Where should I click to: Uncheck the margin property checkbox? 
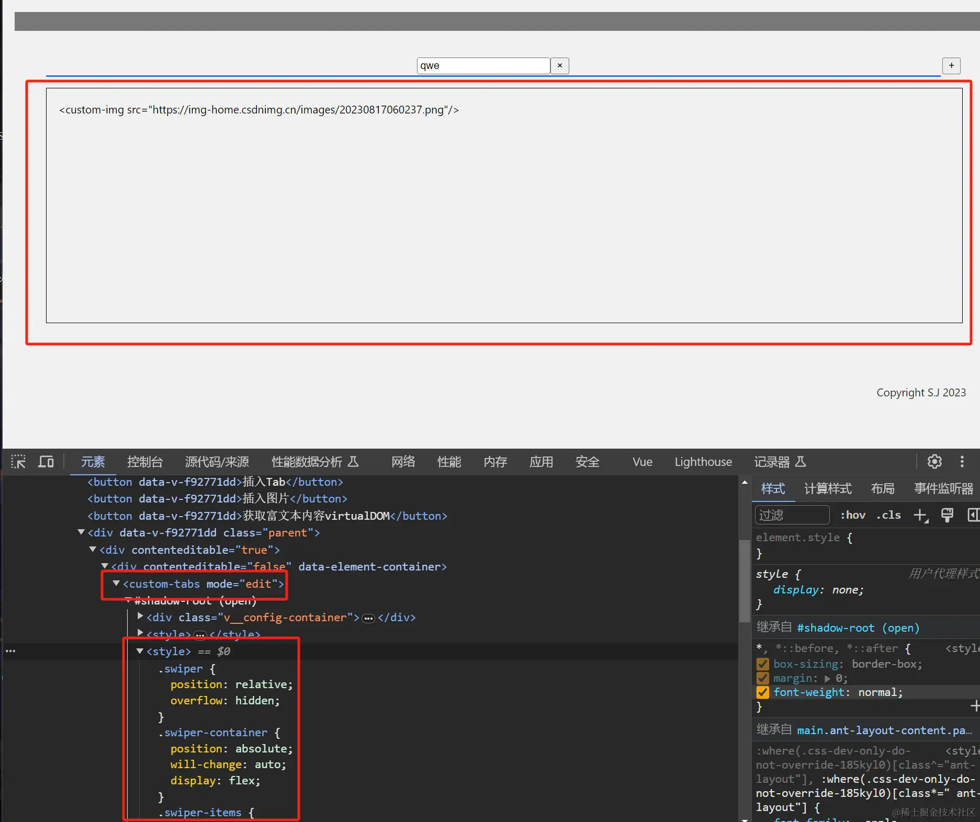763,678
